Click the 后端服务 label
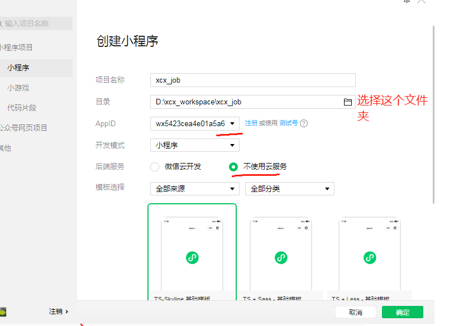 click(110, 166)
